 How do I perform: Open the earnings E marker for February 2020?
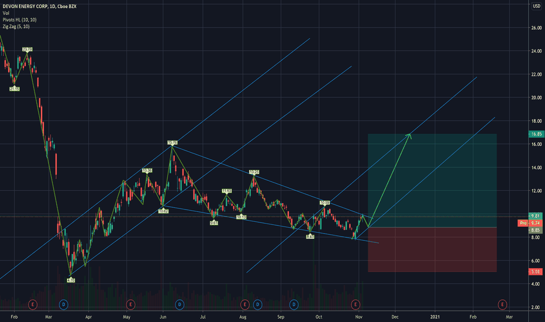pos(32,304)
